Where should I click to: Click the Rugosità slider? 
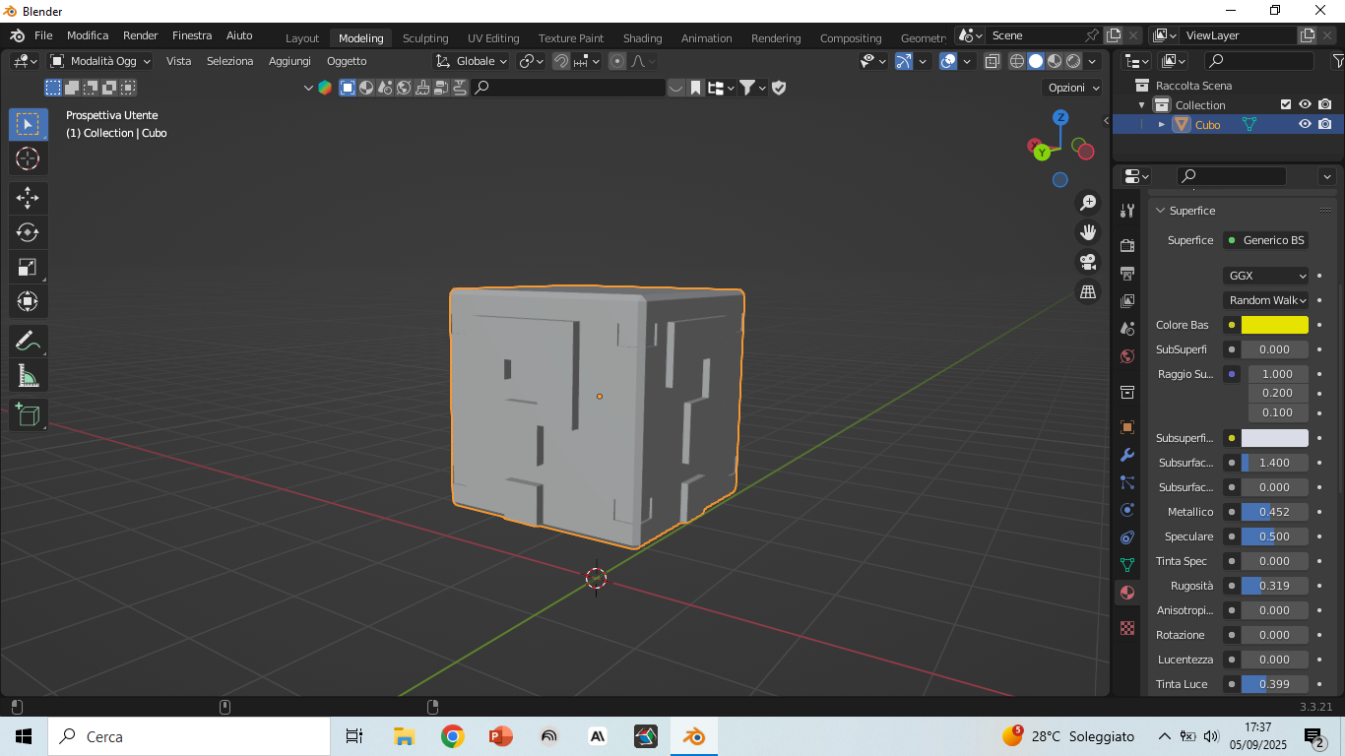point(1275,586)
